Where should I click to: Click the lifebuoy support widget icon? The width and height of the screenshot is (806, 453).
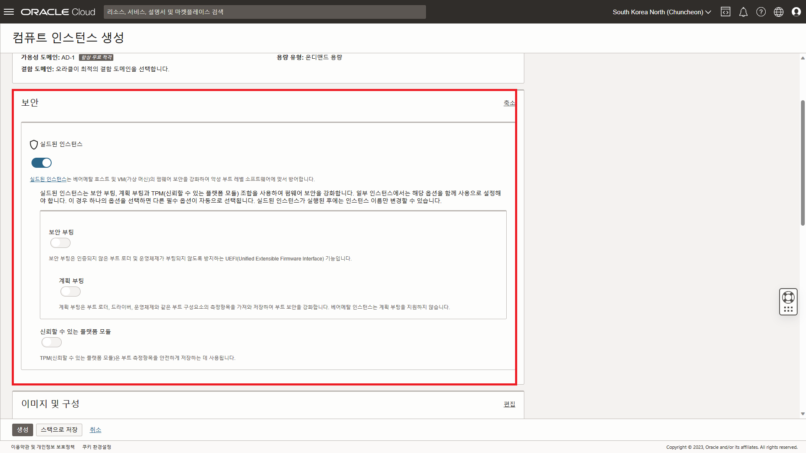(x=788, y=297)
